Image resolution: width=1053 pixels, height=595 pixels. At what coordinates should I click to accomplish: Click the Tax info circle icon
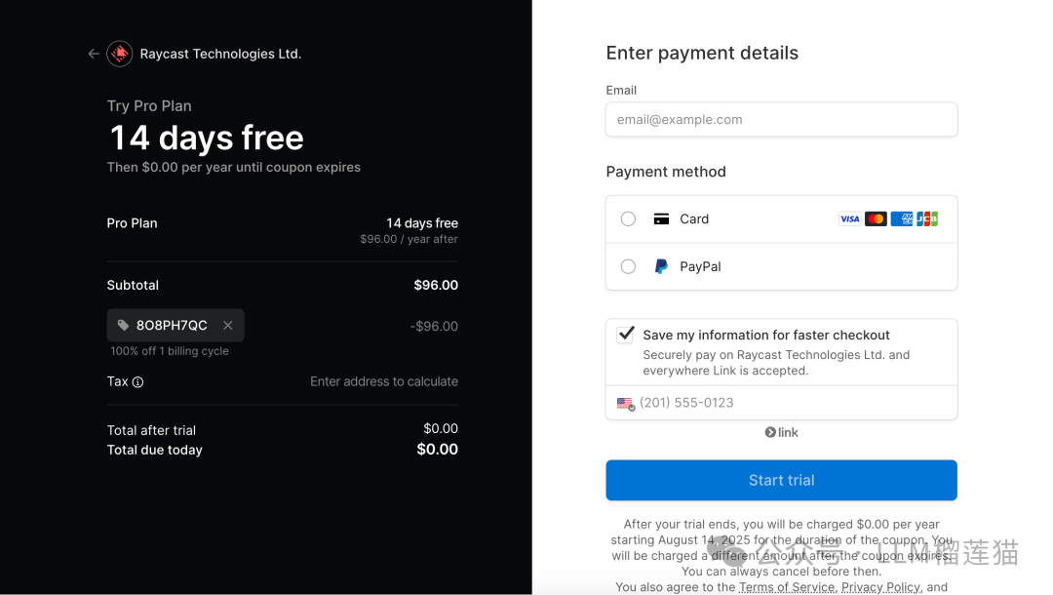137,382
